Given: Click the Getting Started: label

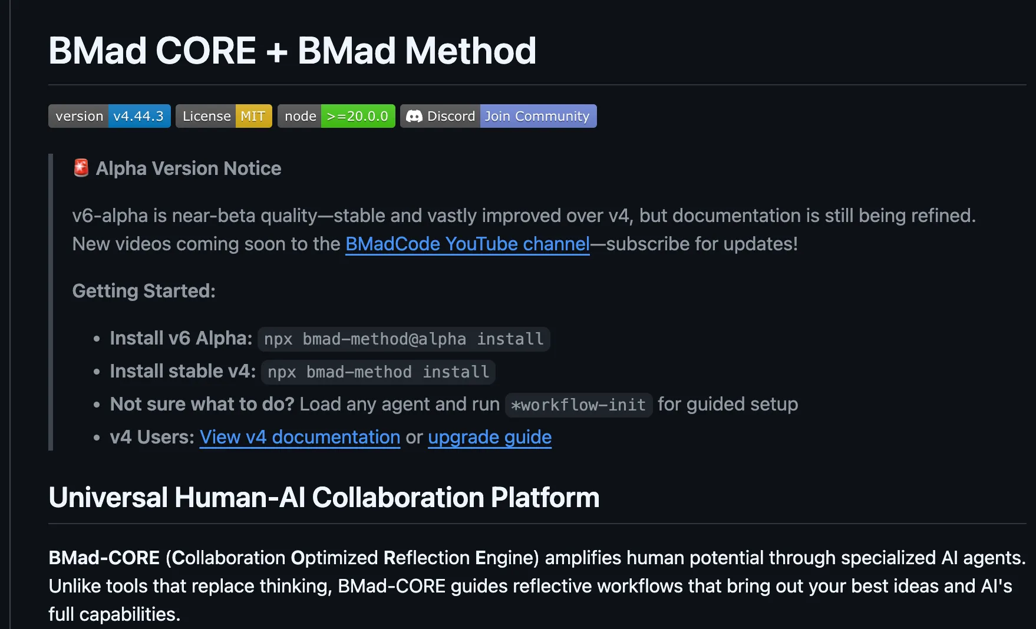Looking at the screenshot, I should point(144,291).
